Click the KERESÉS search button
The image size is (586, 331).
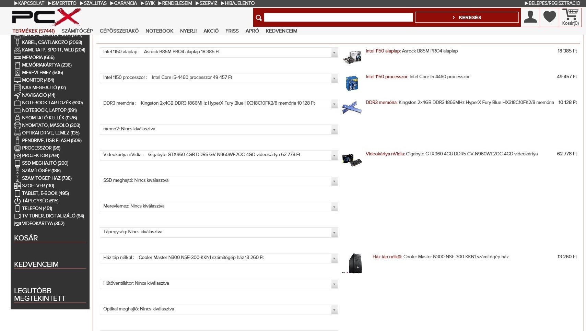(467, 17)
